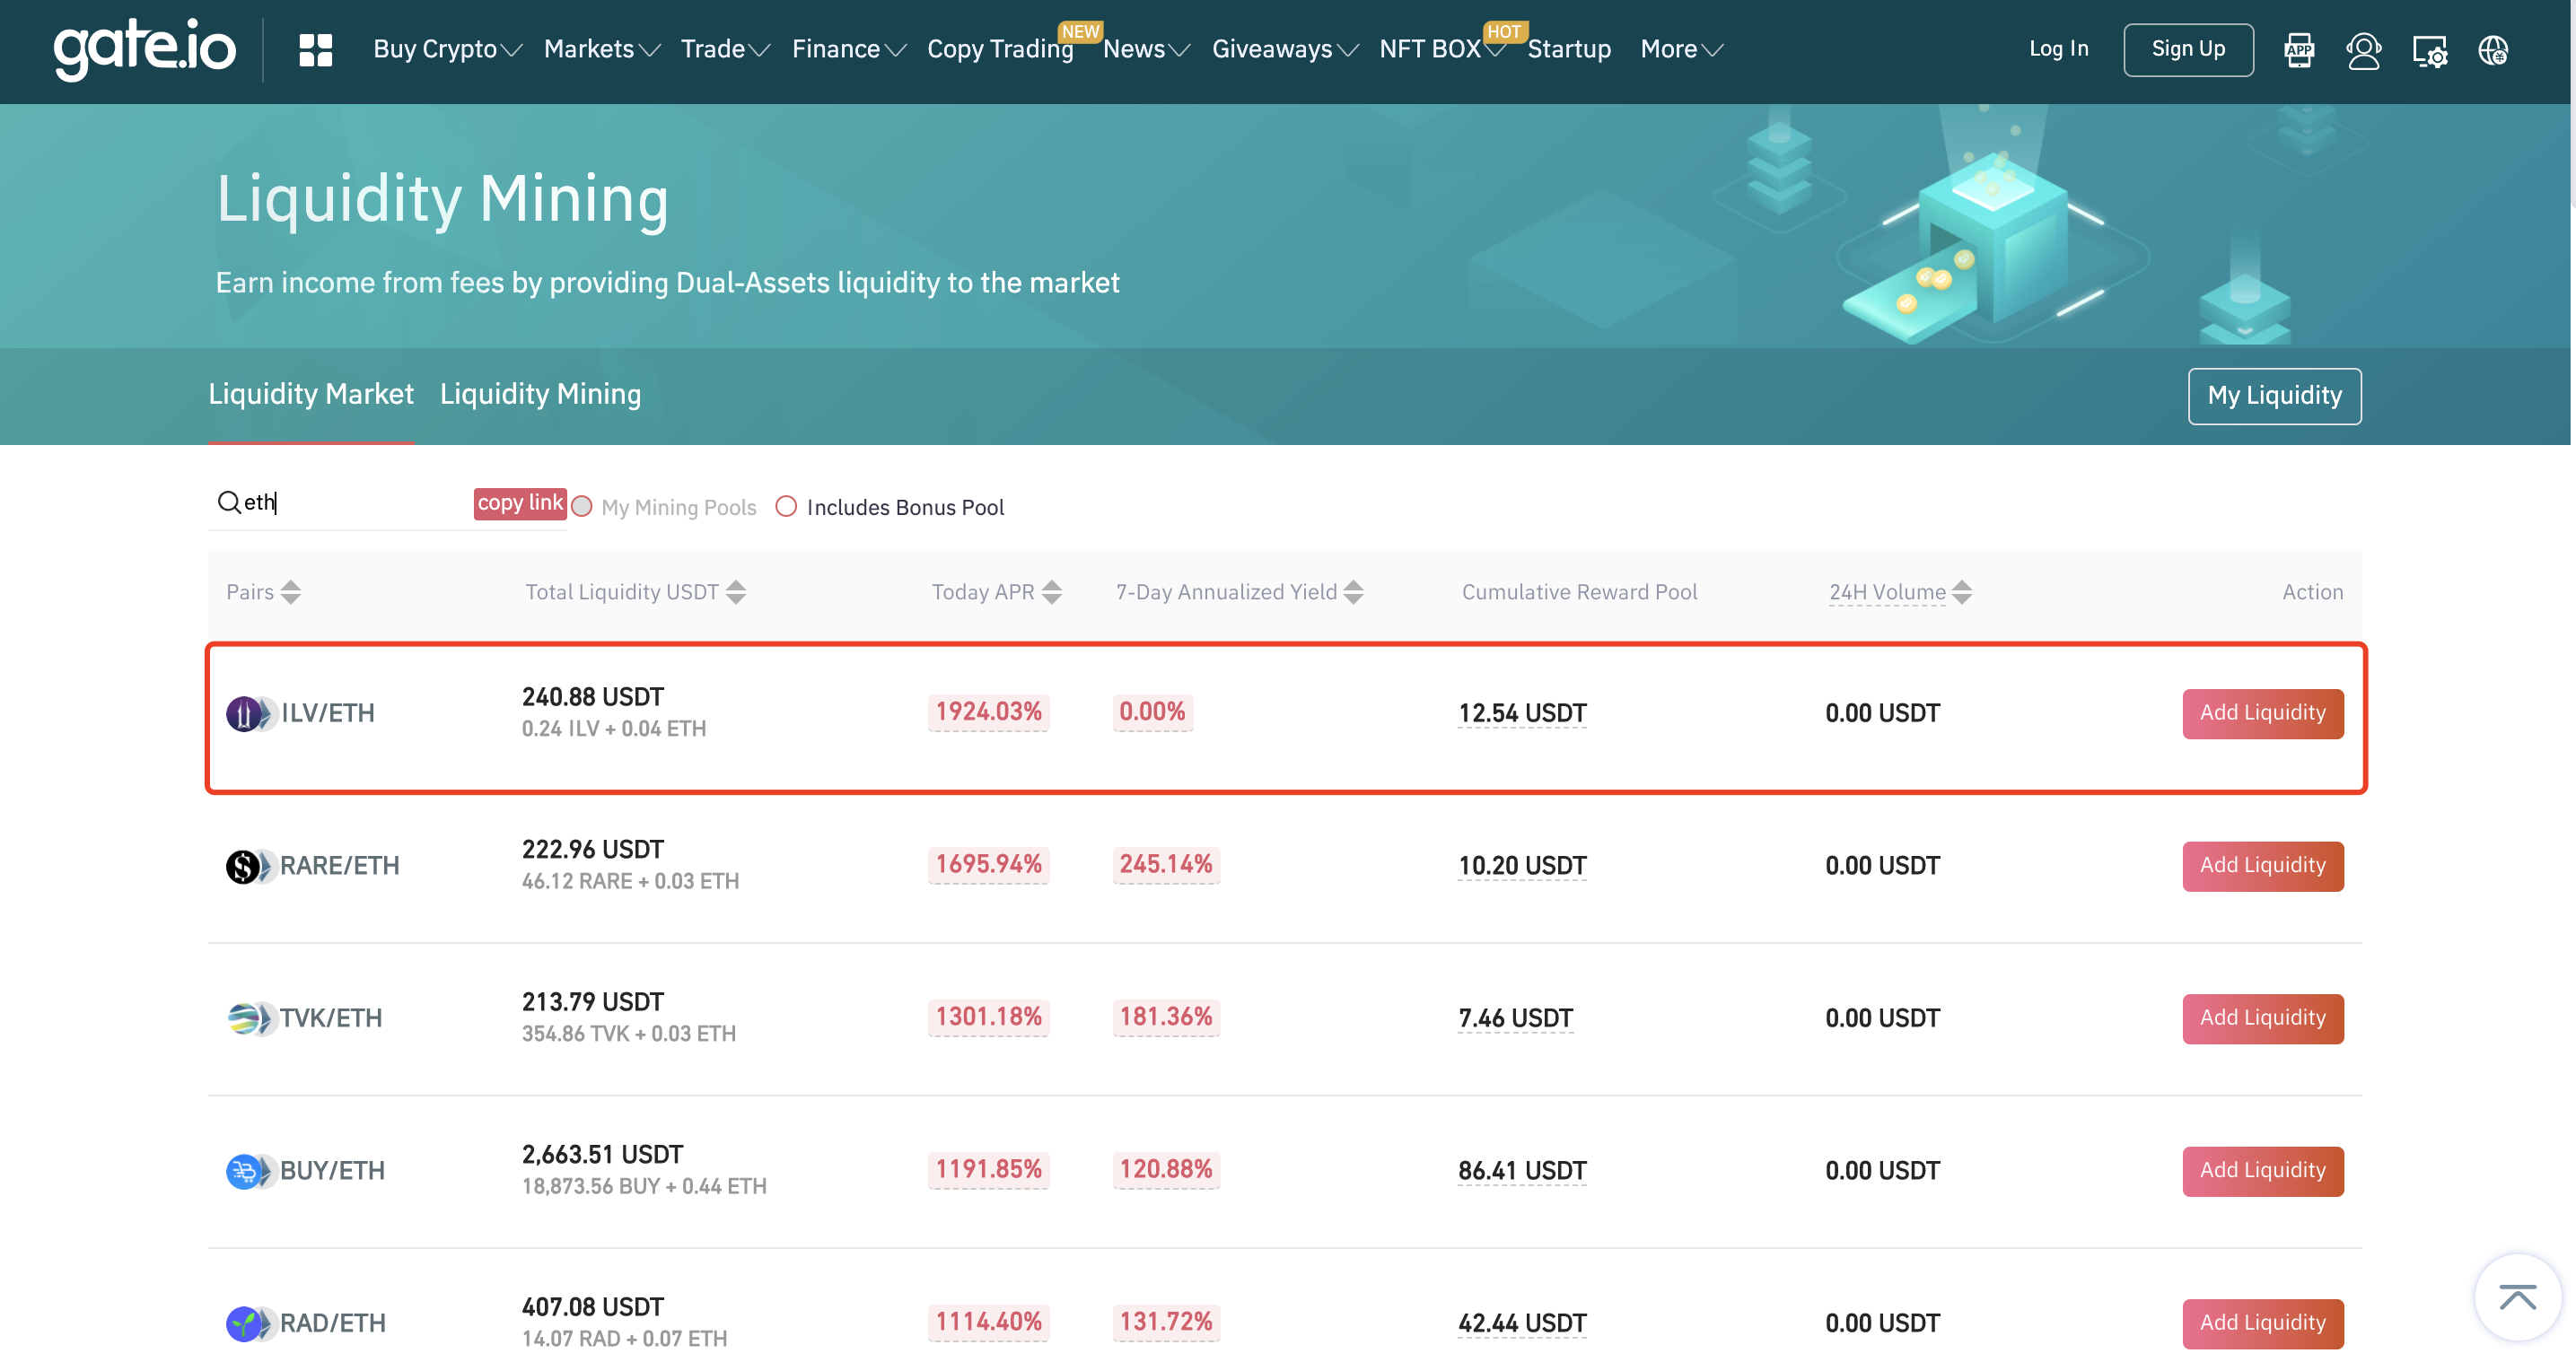Click the search magnifier icon
Viewport: 2576px width, 1362px height.
[229, 502]
